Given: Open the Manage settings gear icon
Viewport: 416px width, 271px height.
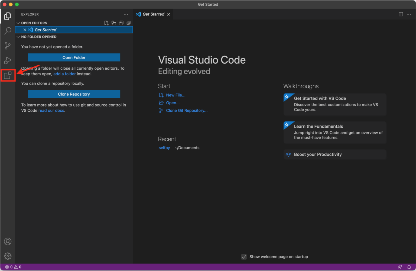Looking at the screenshot, I should 8,256.
